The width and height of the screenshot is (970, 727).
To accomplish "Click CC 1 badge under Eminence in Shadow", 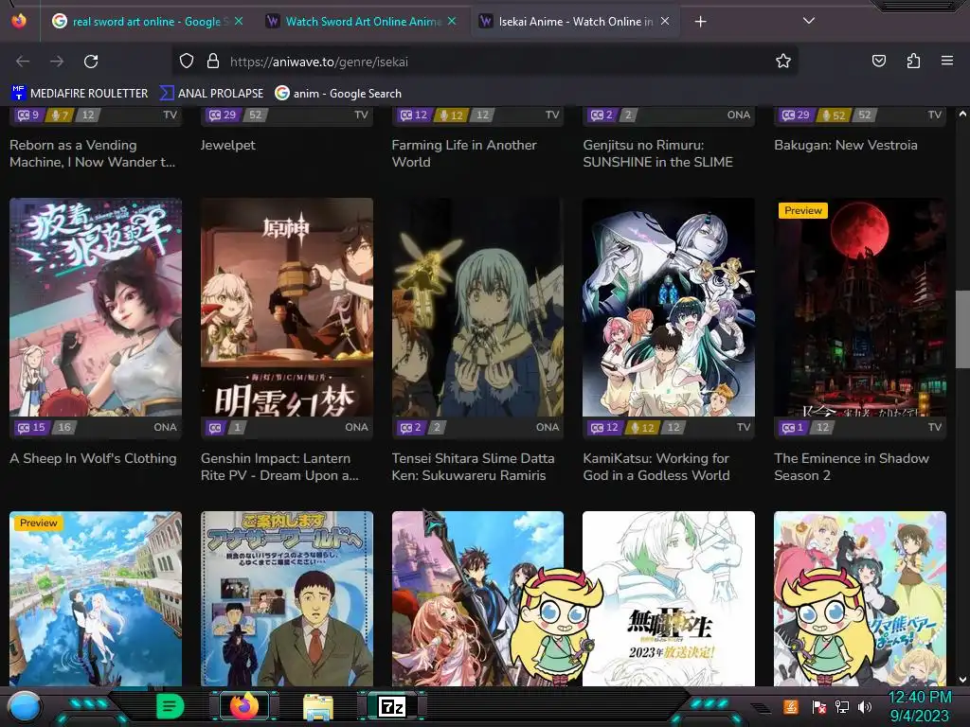I will (x=793, y=427).
